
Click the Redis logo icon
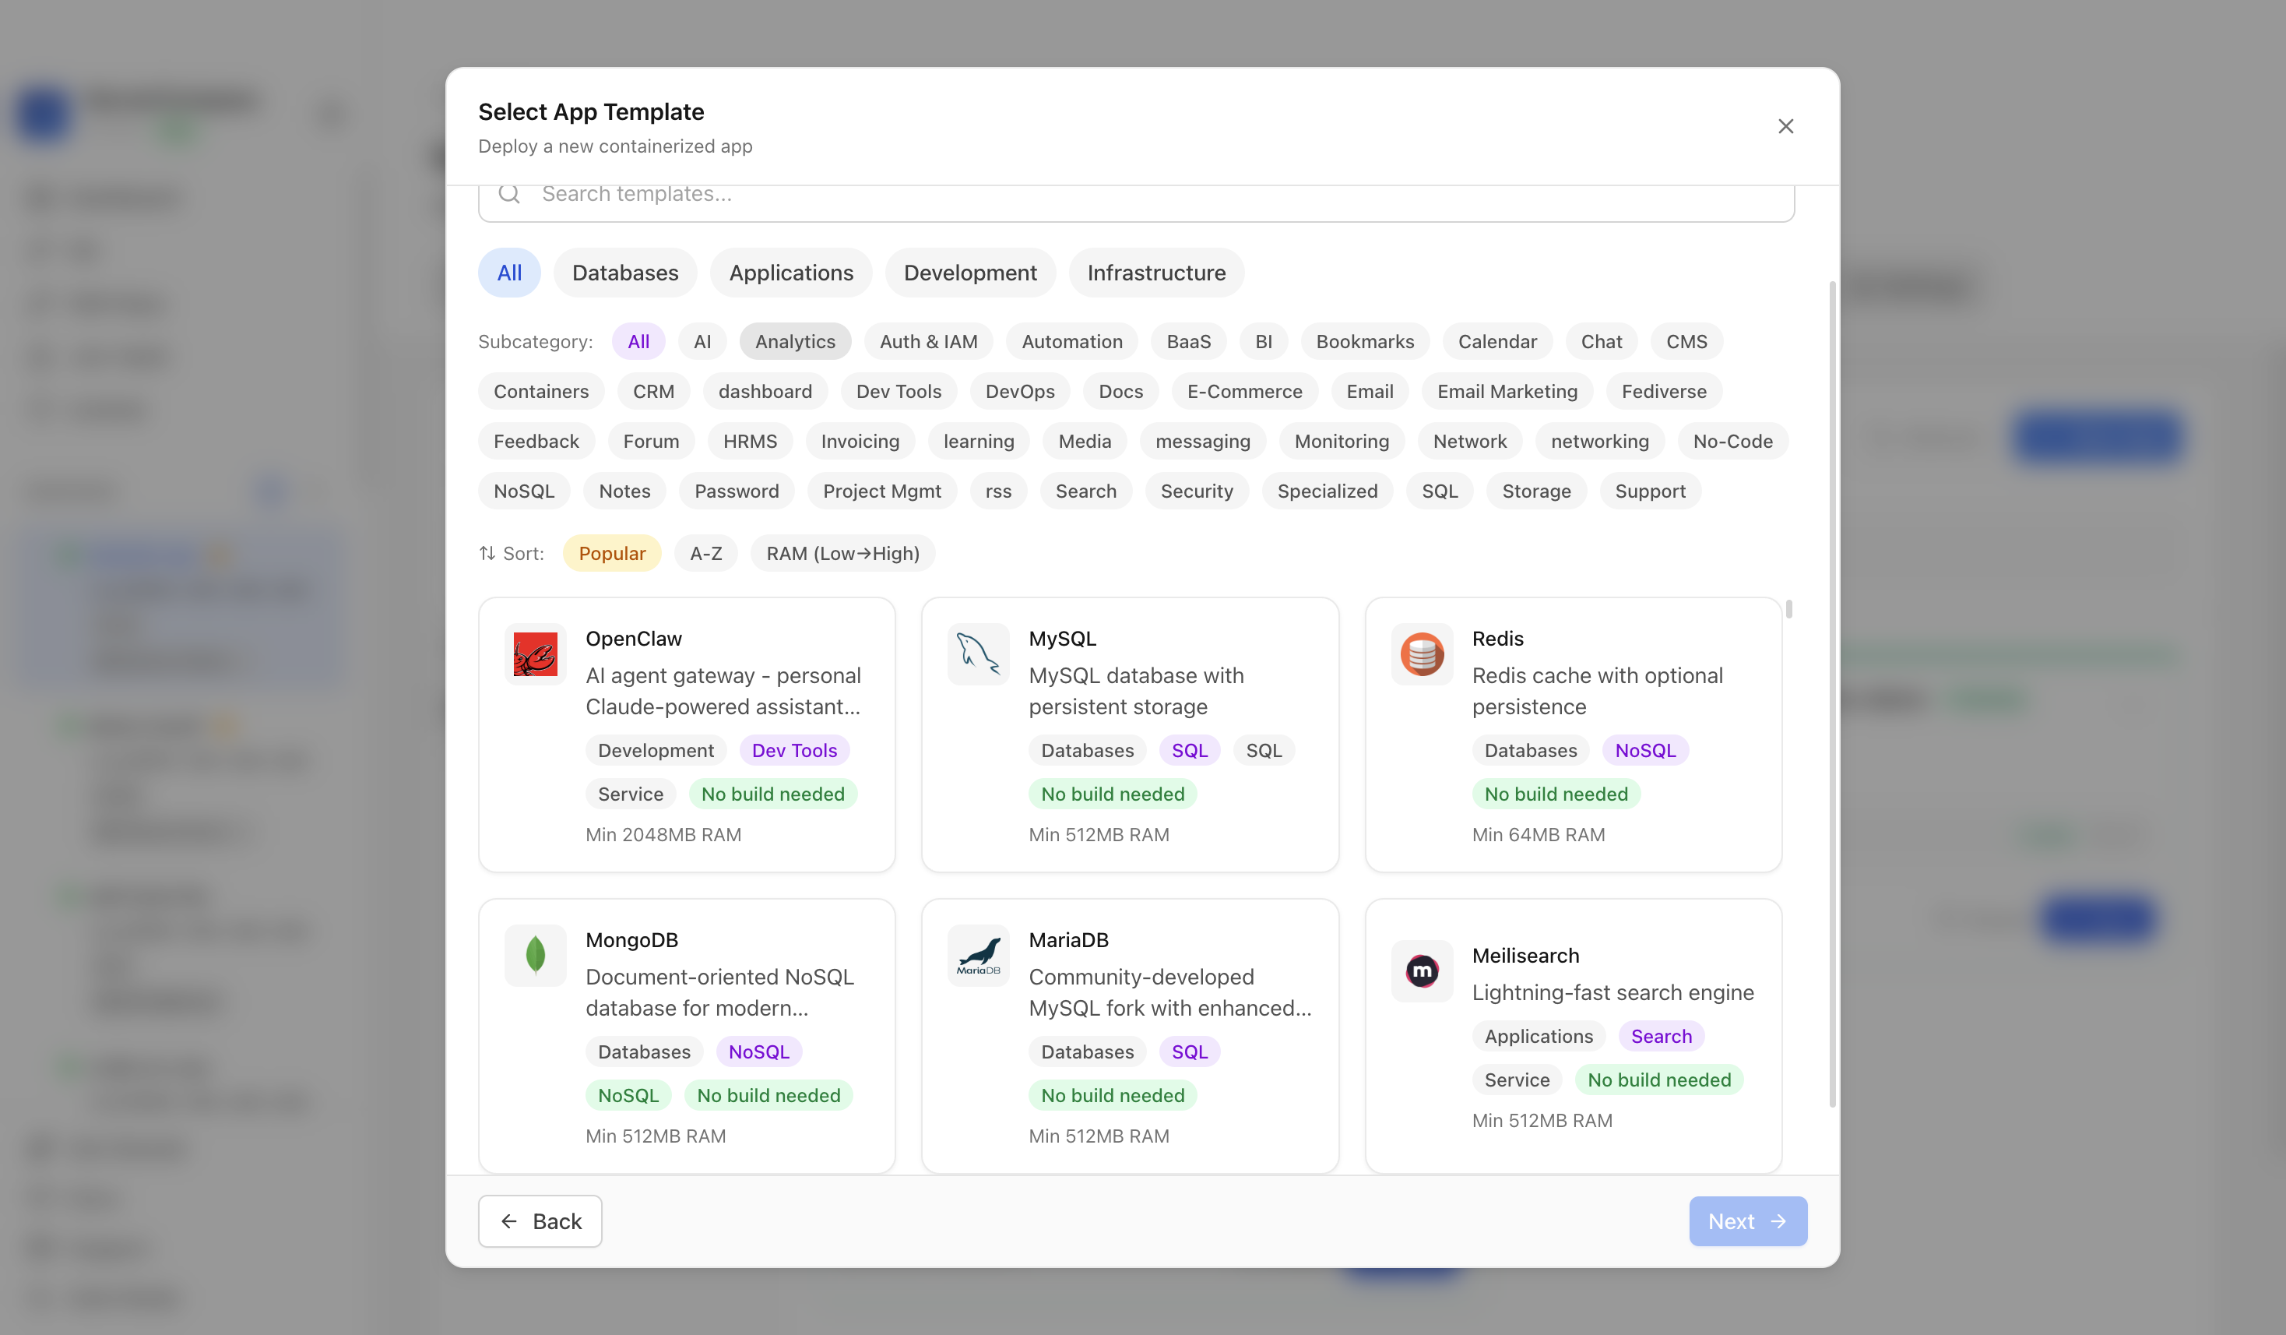[1422, 654]
